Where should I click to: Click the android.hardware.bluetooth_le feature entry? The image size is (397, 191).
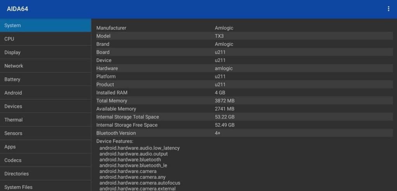tap(133, 166)
